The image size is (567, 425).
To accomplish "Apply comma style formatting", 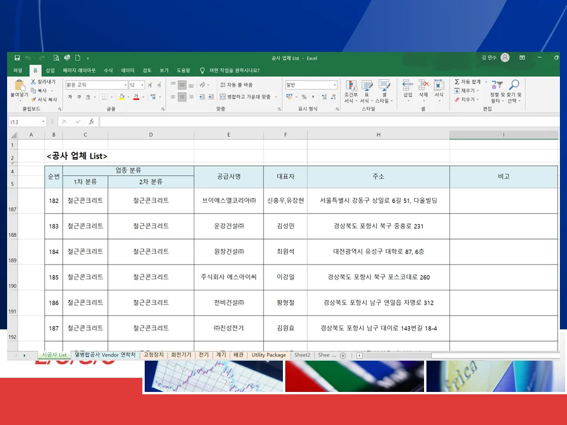I will pos(313,97).
